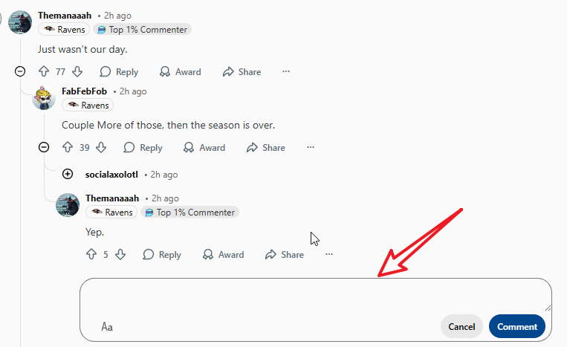
Task: Upvote Themanaaah's "Just wasn't our day" comment
Action: point(43,72)
